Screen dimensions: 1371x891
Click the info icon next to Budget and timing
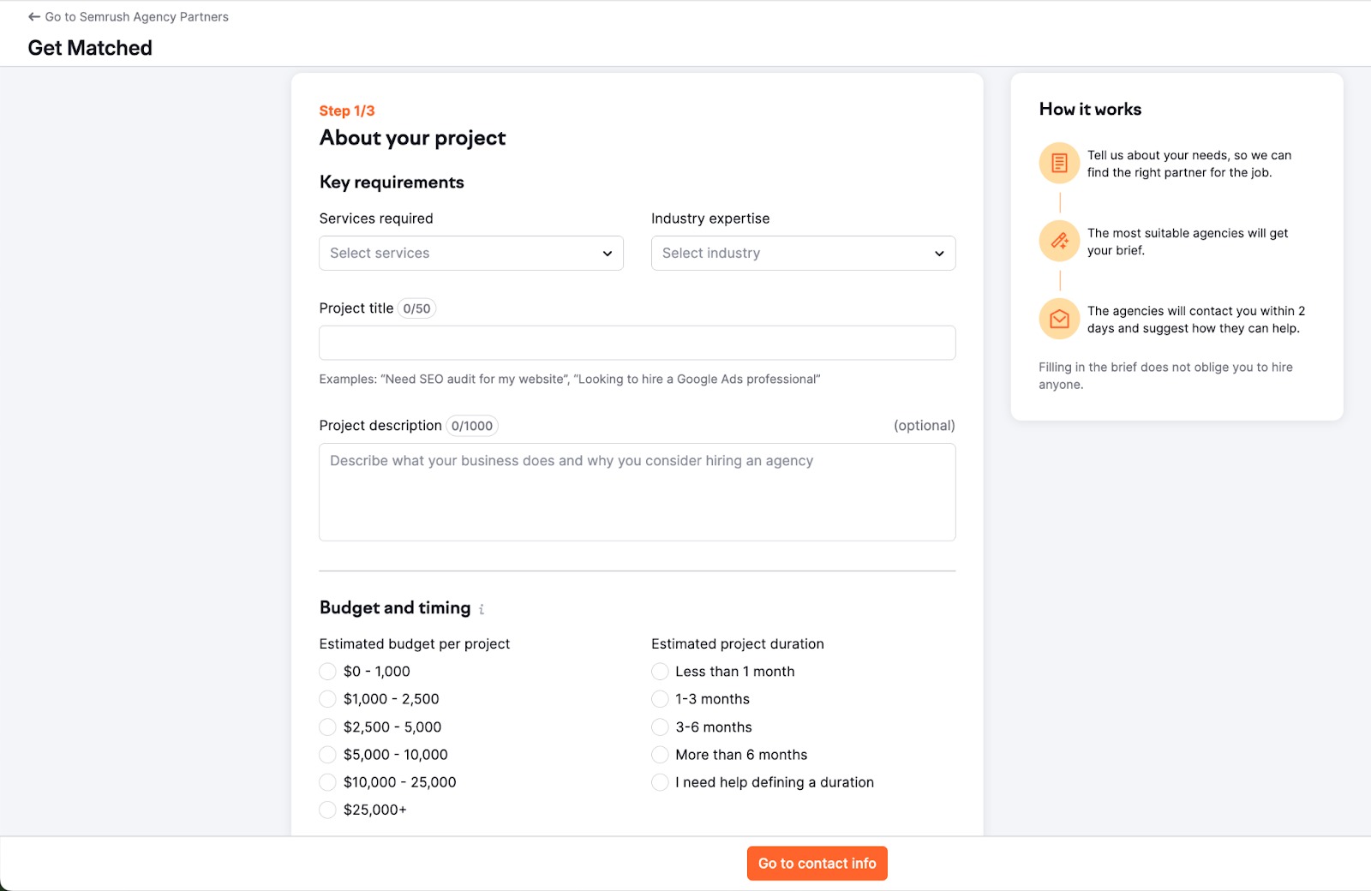482,609
